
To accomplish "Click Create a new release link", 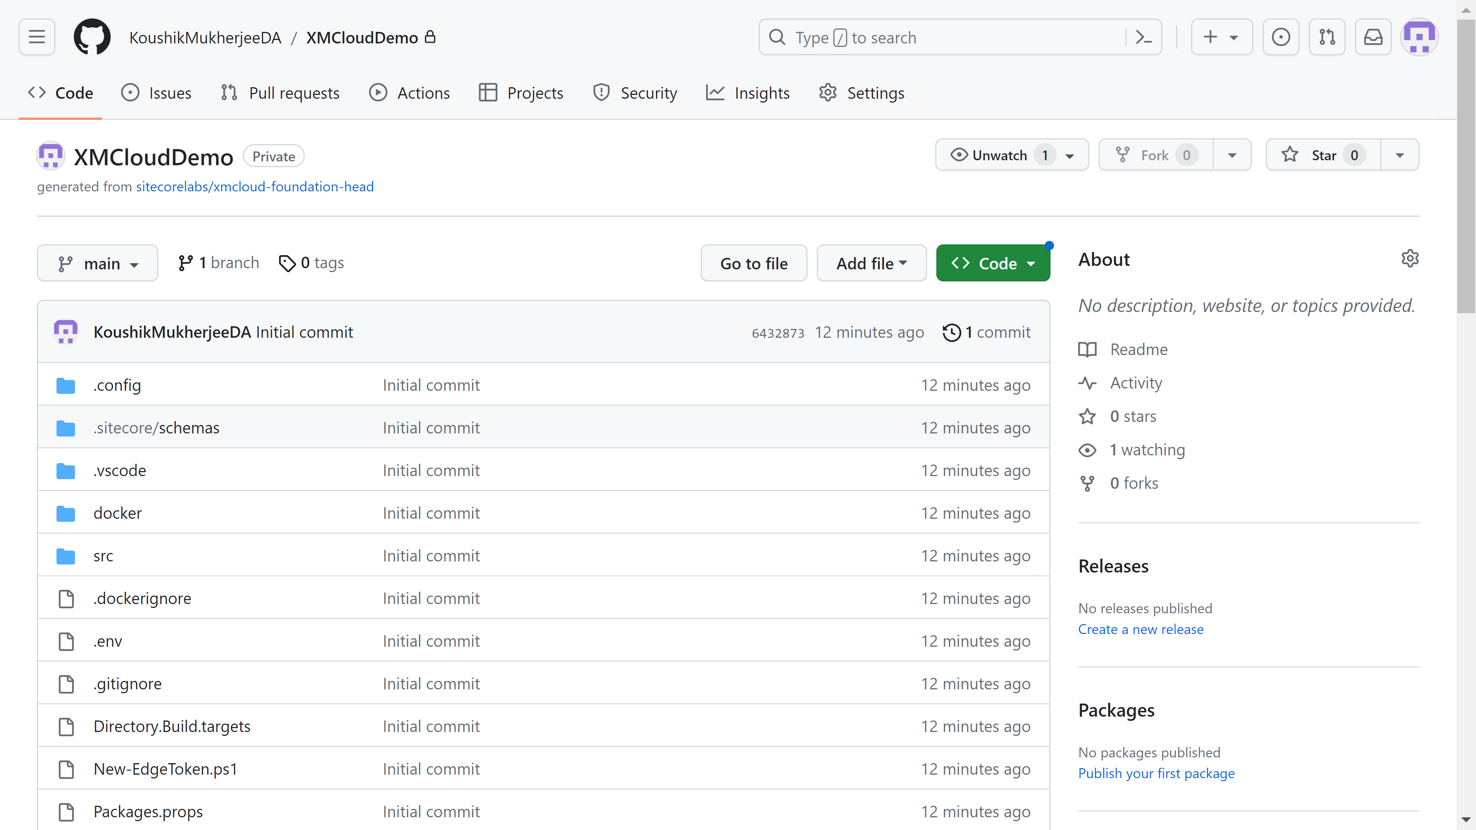I will (1141, 629).
